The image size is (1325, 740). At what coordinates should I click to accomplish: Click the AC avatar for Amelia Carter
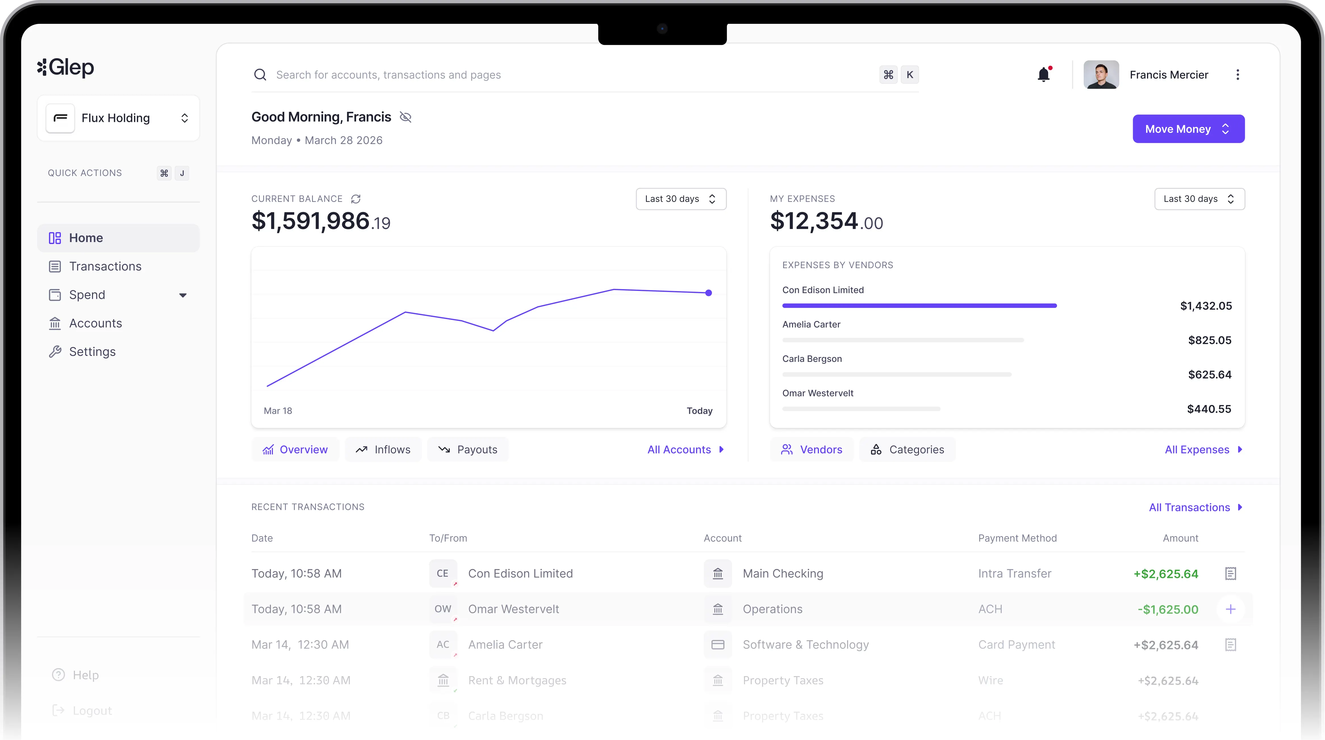click(443, 644)
